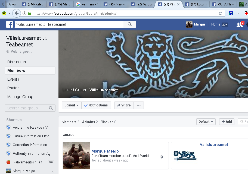This screenshot has height=174, width=248.
Task: Switch to (244) Kalev browser tab
Action: pyautogui.click(x=33, y=4)
